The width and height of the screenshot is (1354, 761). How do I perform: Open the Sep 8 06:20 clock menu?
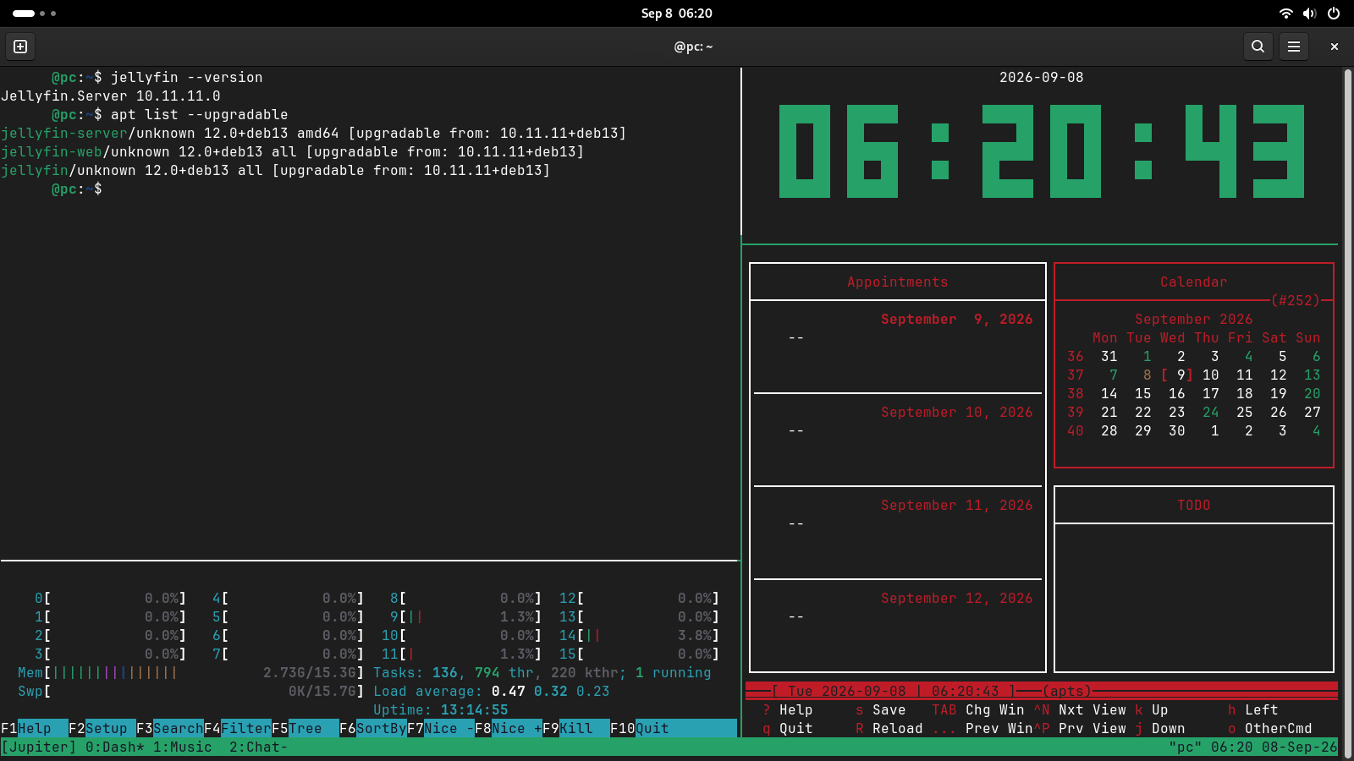(x=677, y=14)
